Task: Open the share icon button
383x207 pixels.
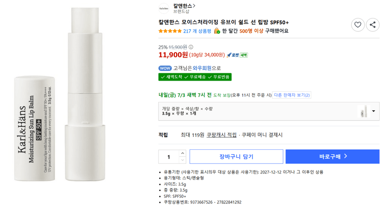Action: pyautogui.click(x=372, y=24)
